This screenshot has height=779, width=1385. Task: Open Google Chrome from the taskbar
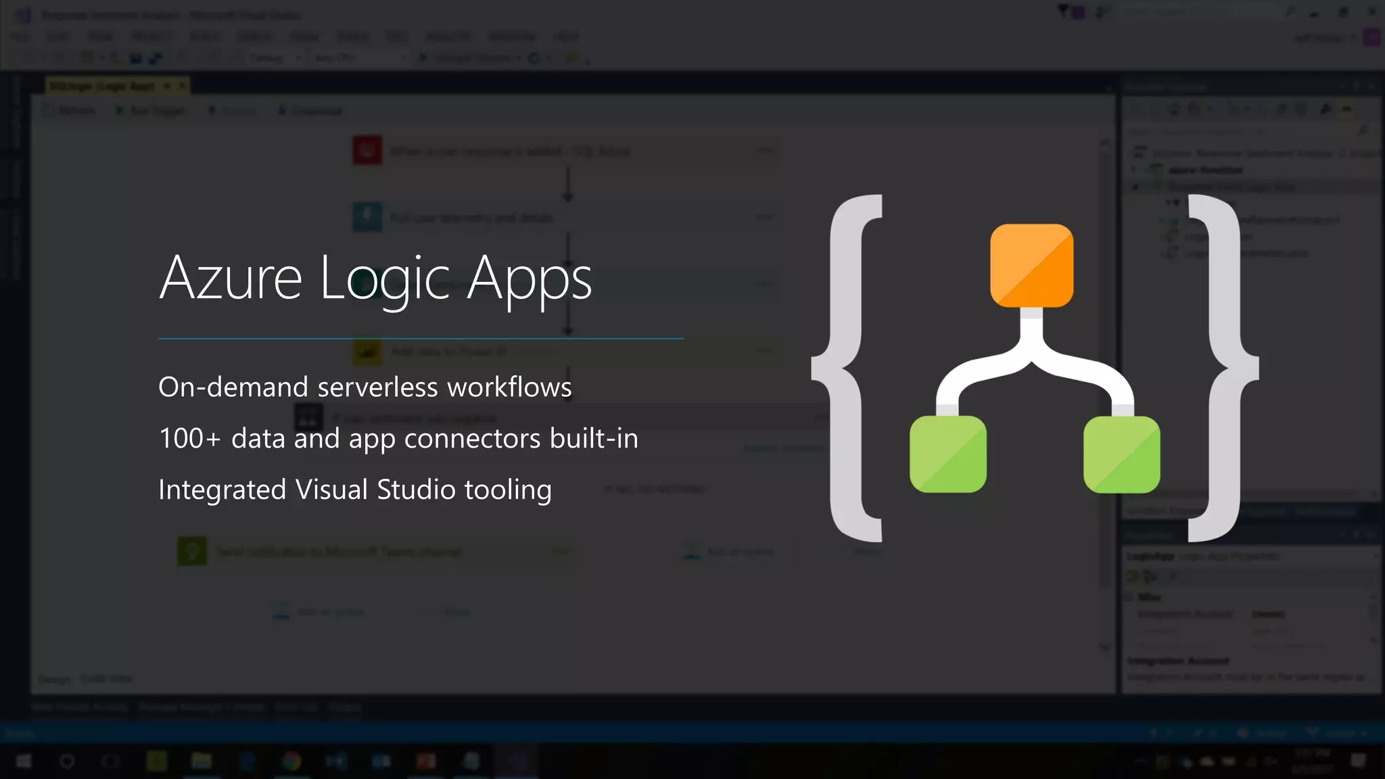coord(291,761)
